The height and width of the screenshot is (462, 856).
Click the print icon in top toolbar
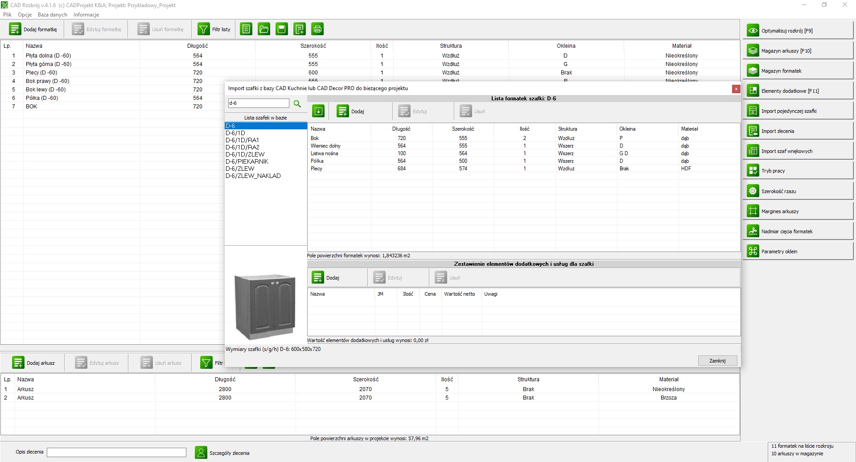317,29
